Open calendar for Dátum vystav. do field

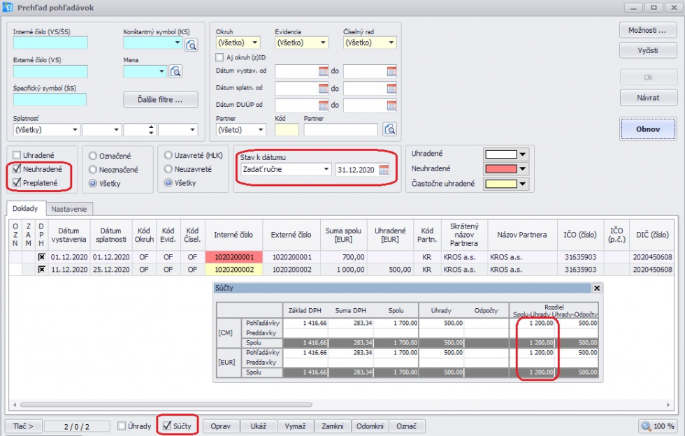click(391, 71)
